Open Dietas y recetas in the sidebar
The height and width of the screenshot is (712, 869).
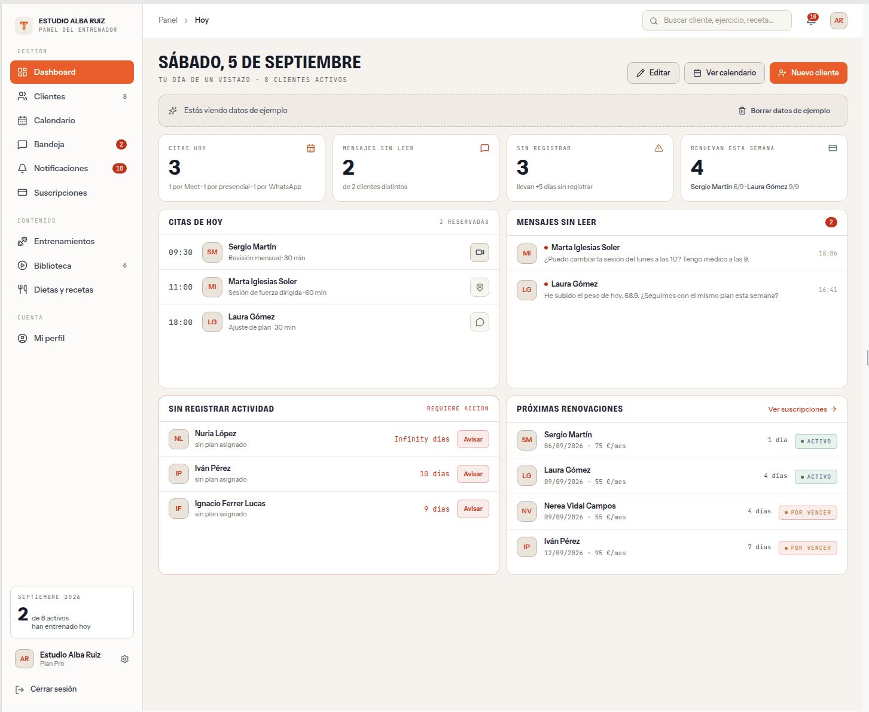pos(72,290)
